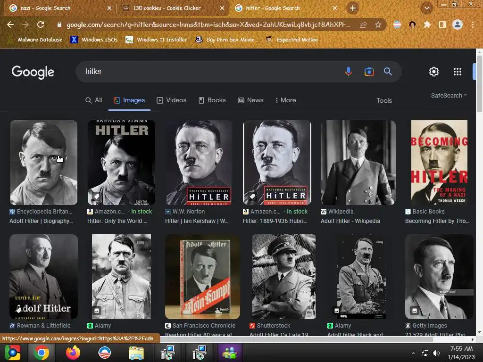Screen dimensions: 483x362
Task: Click the address bar URL
Action: [208, 25]
